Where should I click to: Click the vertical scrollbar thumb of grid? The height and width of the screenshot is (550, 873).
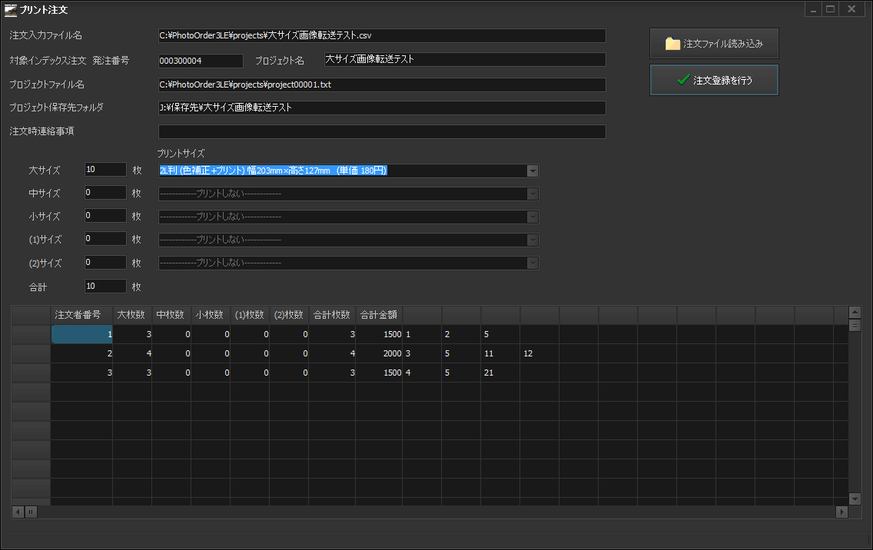(x=855, y=325)
